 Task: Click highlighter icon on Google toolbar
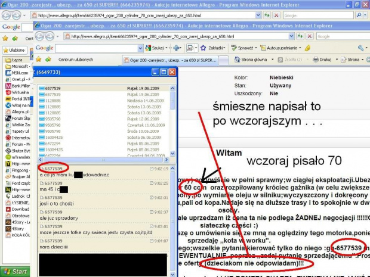(307, 48)
